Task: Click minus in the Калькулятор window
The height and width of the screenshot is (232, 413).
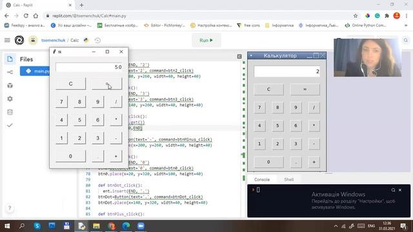Action: click(x=314, y=144)
